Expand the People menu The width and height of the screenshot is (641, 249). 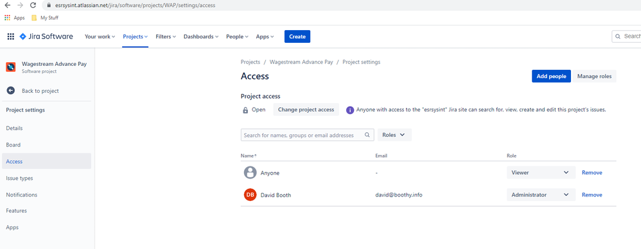[x=237, y=36]
